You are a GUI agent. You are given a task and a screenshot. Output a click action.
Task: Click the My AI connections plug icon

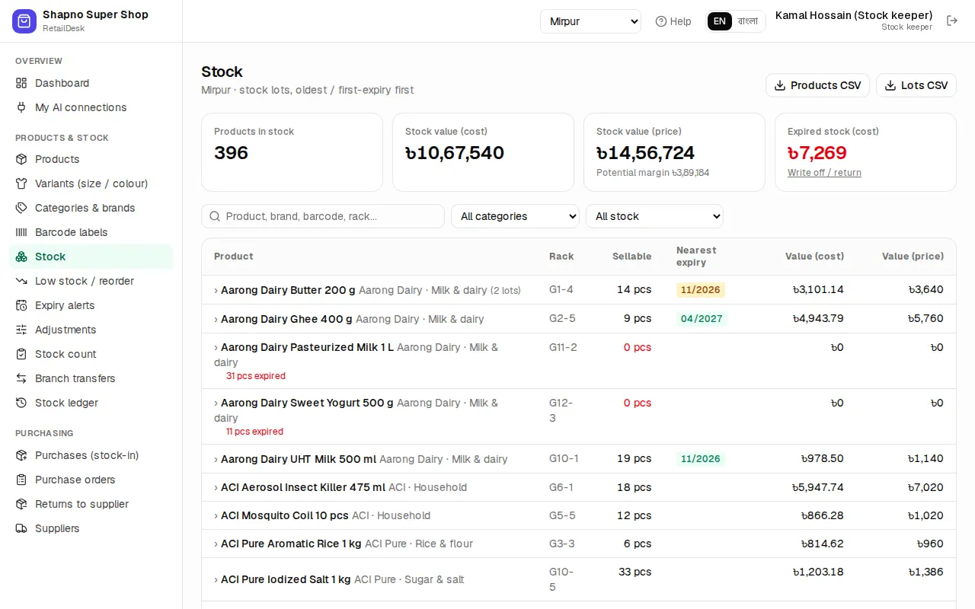(21, 107)
